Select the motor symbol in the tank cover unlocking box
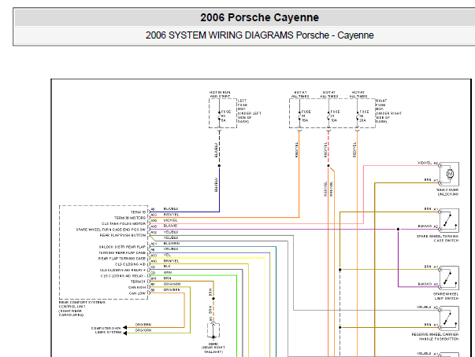 [450, 174]
